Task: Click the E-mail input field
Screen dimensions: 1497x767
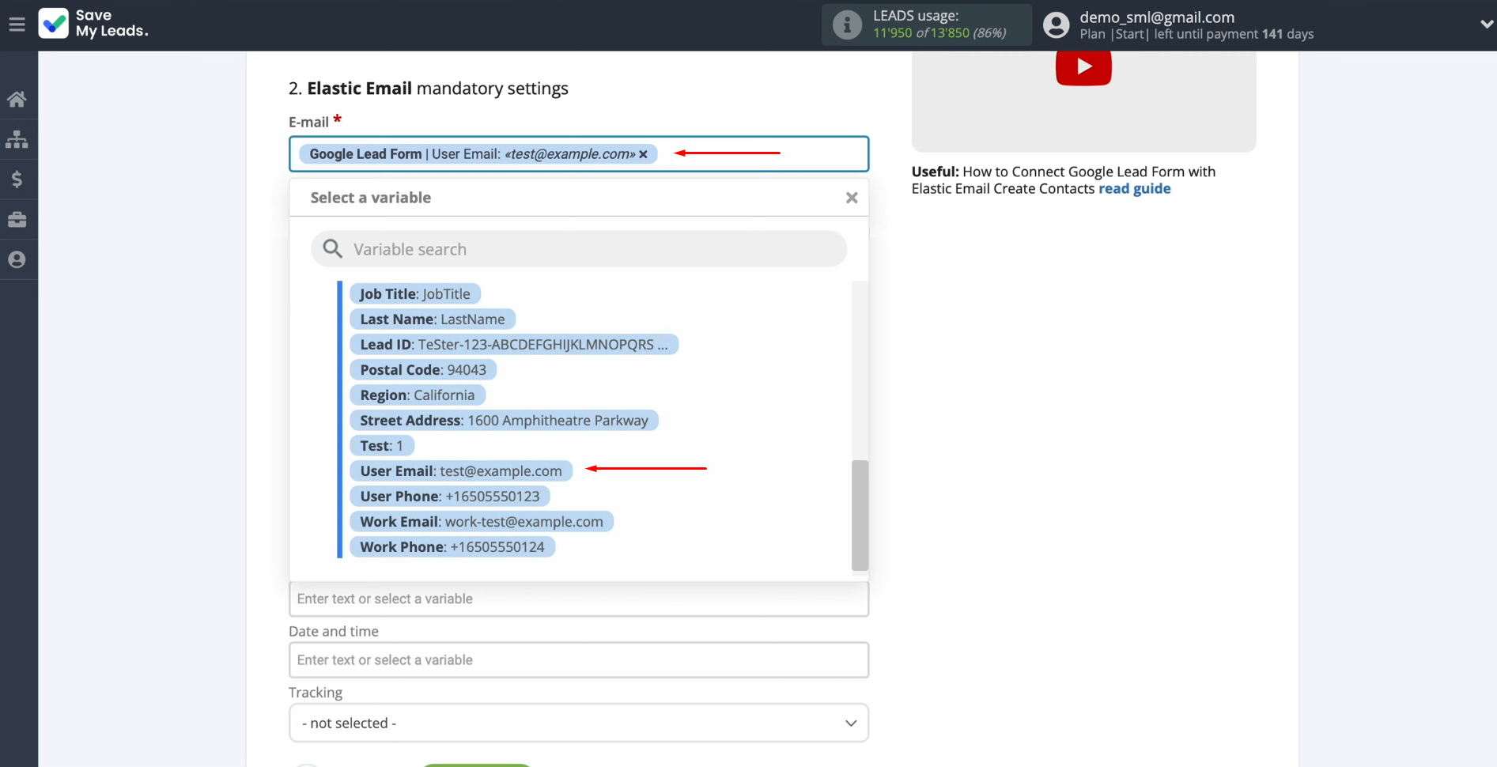Action: [x=579, y=154]
